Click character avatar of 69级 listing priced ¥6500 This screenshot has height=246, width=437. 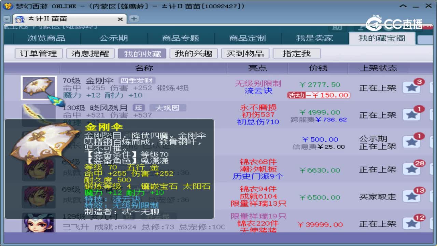point(39,197)
